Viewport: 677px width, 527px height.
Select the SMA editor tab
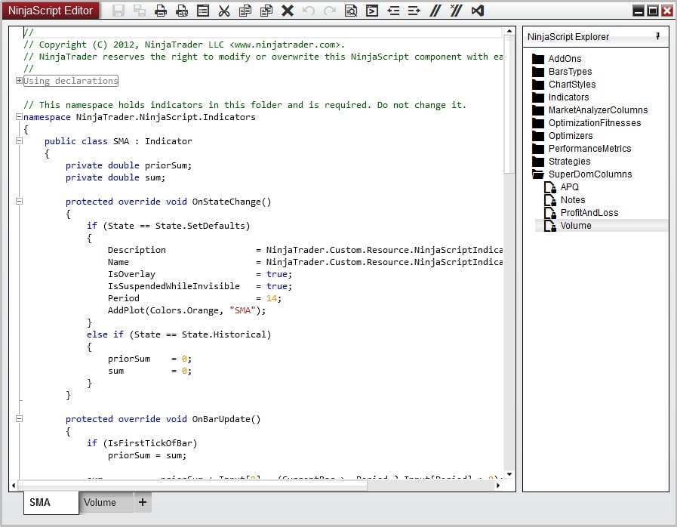41,502
